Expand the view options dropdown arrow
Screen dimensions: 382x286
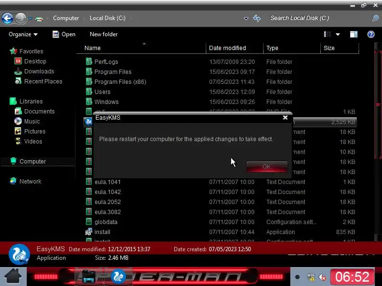(x=338, y=34)
